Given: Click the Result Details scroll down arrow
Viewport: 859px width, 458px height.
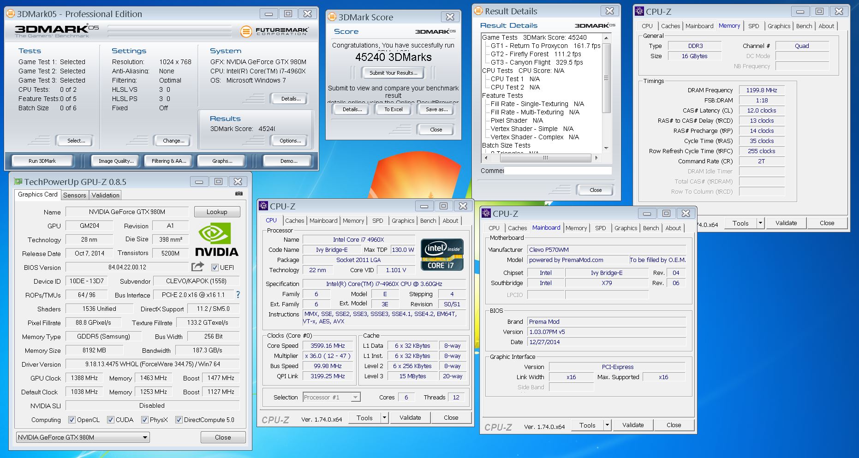Looking at the screenshot, I should 607,148.
